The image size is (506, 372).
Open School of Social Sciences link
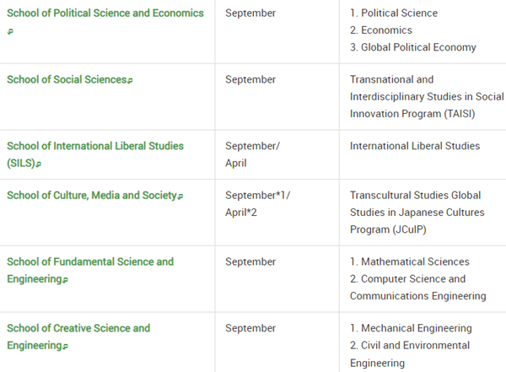(67, 79)
